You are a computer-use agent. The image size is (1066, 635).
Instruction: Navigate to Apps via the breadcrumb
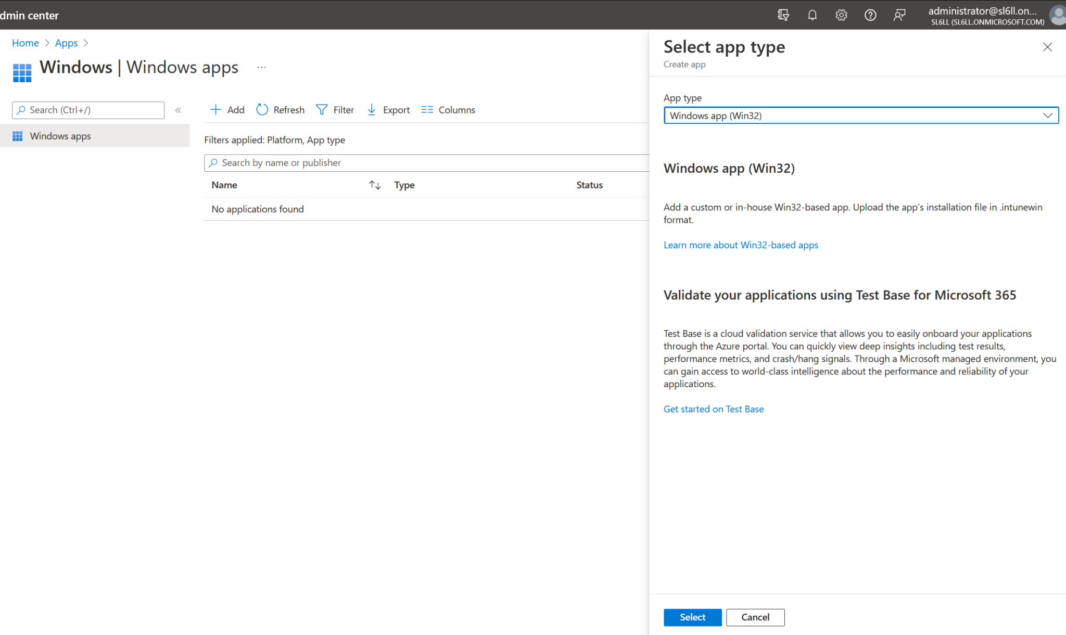tap(66, 43)
